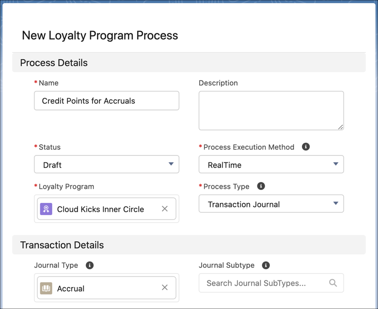
Task: View the Journal Subtype info icon
Action: click(x=266, y=265)
